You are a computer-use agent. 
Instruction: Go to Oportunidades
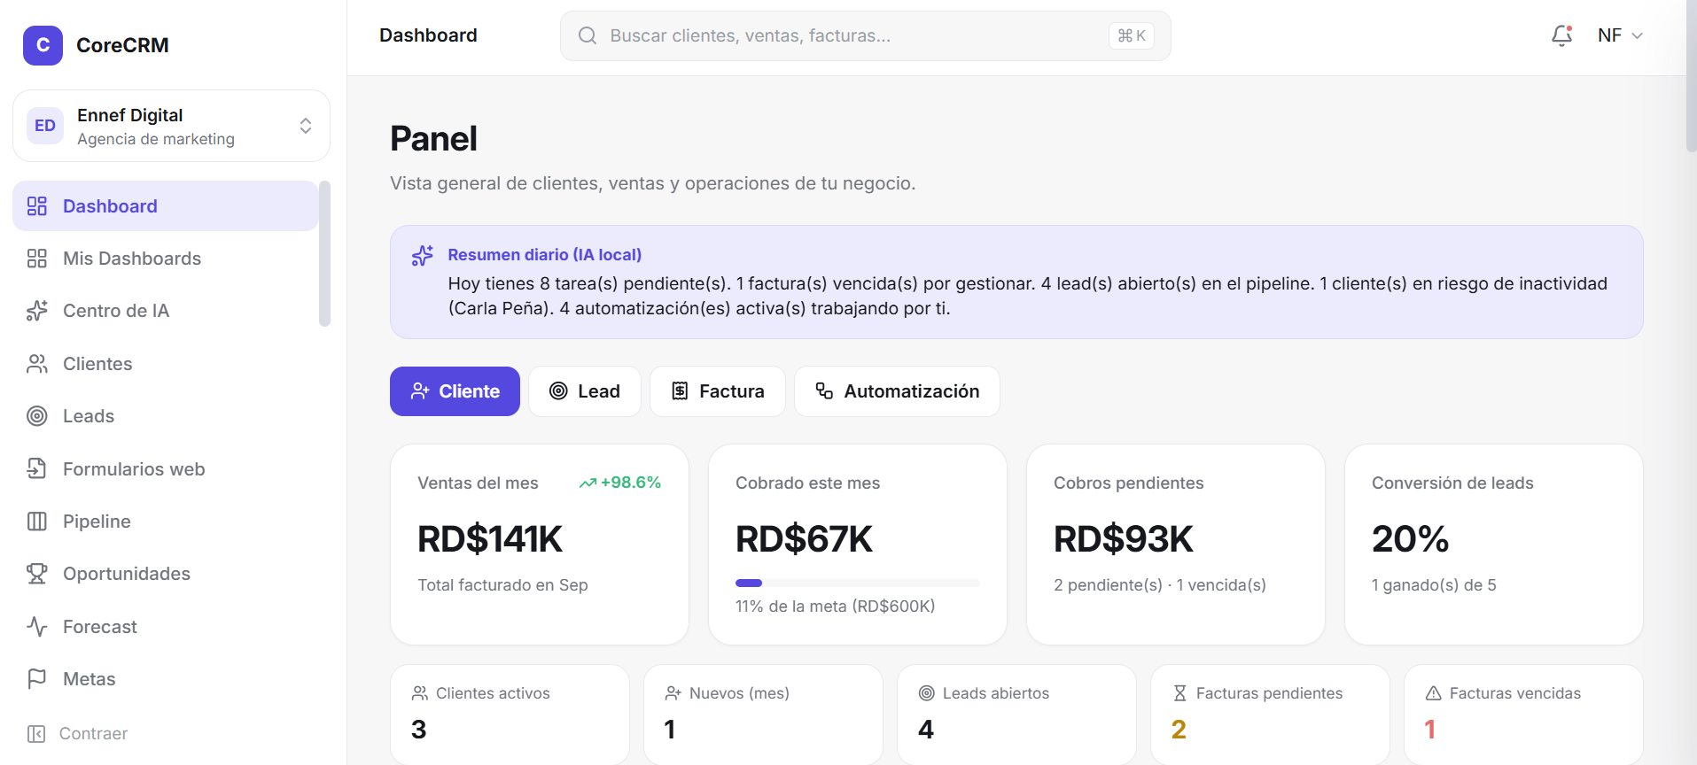click(x=165, y=574)
